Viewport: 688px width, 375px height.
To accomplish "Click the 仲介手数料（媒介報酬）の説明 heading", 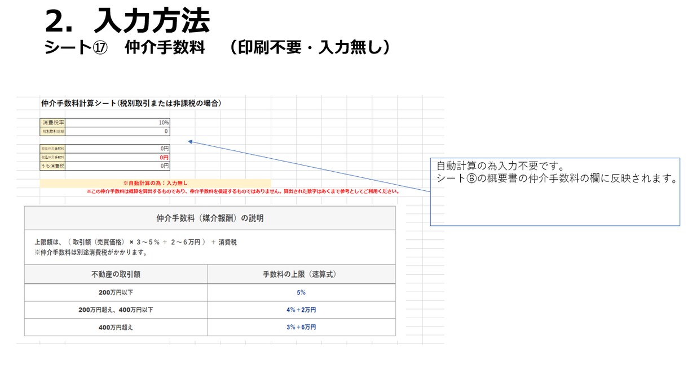I will 210,218.
